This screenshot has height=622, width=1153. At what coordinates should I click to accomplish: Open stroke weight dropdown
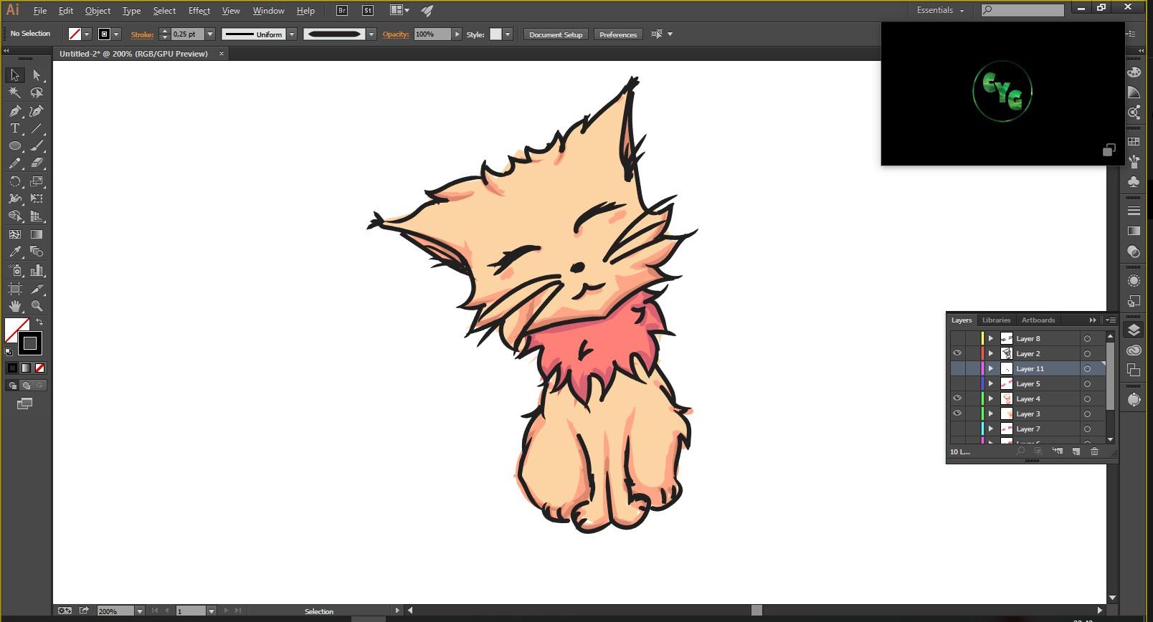(x=210, y=34)
